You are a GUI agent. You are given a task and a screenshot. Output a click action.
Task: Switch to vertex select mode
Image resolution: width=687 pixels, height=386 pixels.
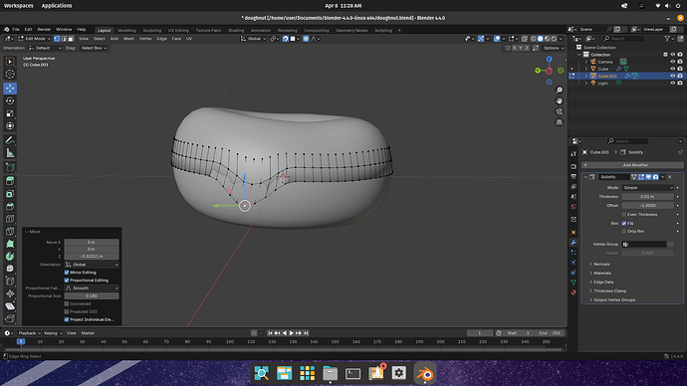[x=57, y=39]
